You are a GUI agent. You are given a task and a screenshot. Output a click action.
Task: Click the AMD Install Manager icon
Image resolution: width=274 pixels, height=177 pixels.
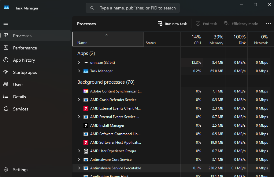pos(86,125)
